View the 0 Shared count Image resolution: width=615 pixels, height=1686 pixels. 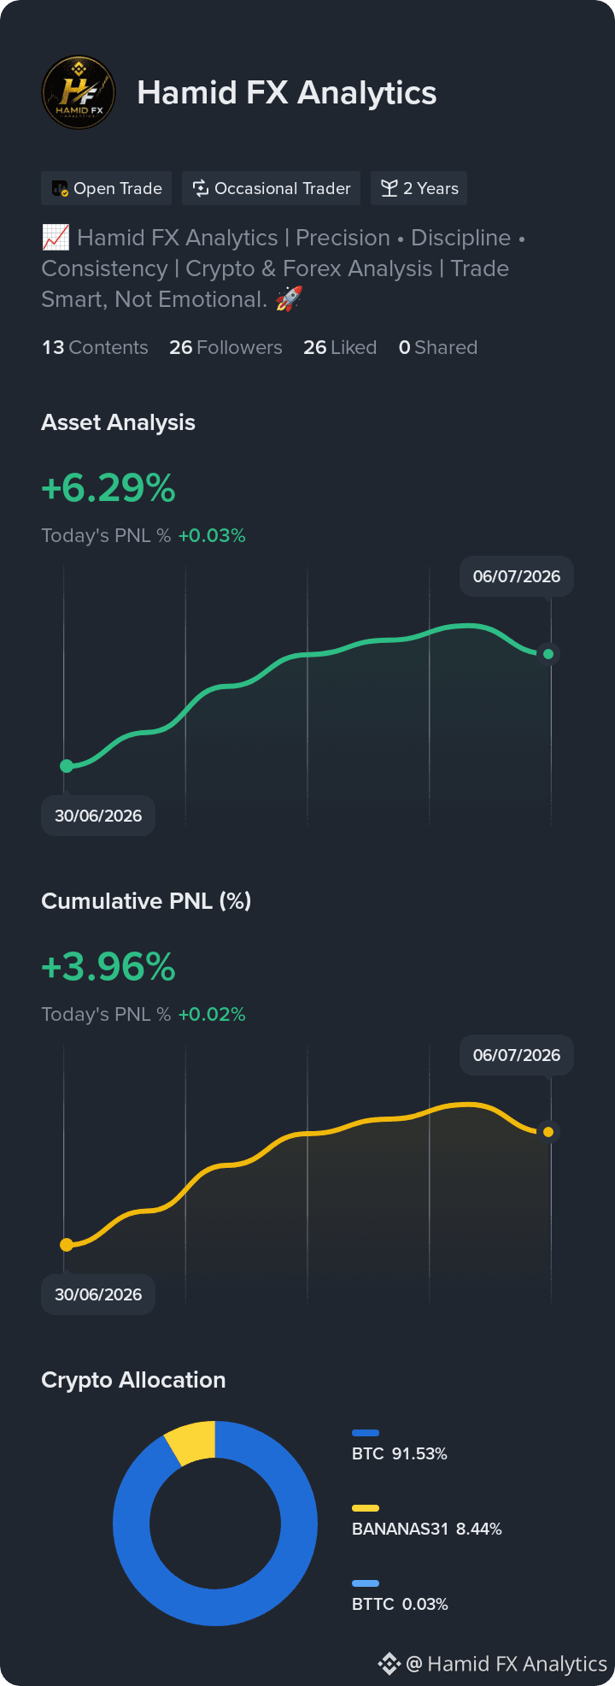pyautogui.click(x=438, y=347)
